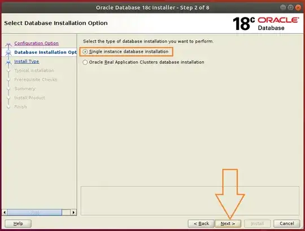Click Install Type step marker icon
This screenshot has height=231, width=305.
click(x=8, y=62)
